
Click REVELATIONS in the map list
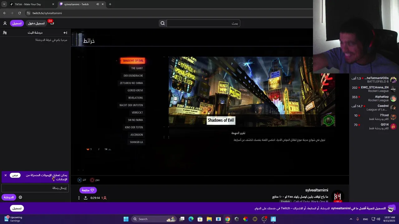[x=136, y=98]
